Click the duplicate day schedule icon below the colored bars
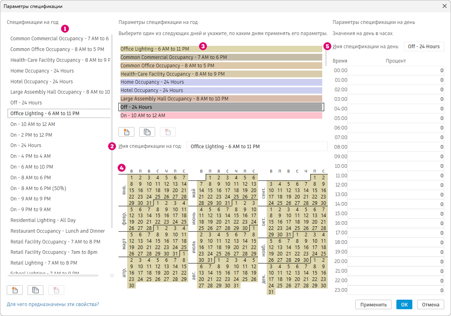 pos(147,132)
